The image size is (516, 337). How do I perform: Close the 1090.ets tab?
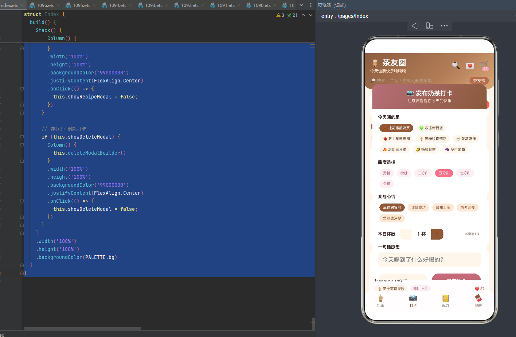[x=275, y=5]
